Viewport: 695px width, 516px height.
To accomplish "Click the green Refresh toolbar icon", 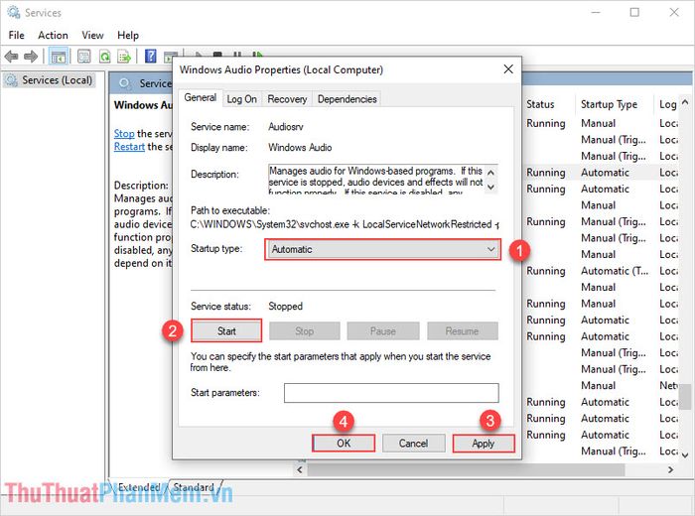I will coord(104,57).
